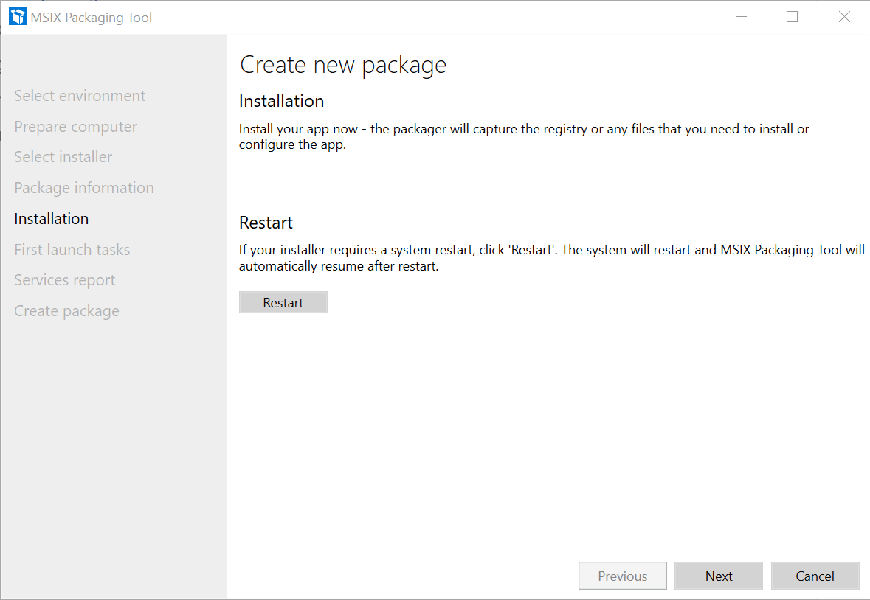Open the Services report step

[64, 279]
